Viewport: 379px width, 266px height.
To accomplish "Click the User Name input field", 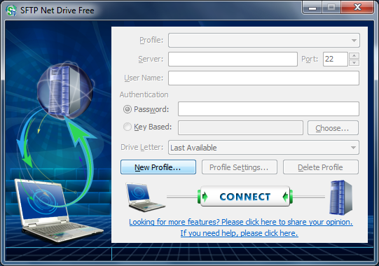I will pyautogui.click(x=263, y=78).
